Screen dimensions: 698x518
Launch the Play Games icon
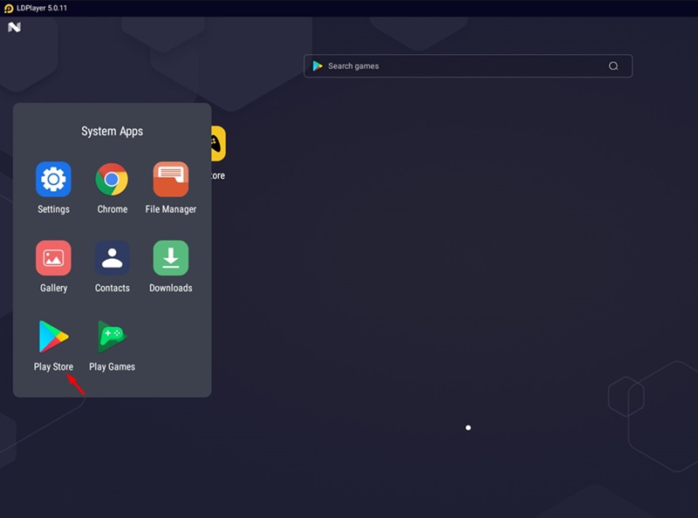coord(112,337)
